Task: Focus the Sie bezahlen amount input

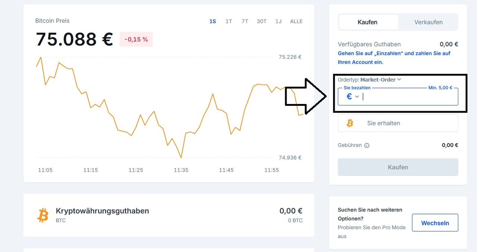Action: coord(408,97)
